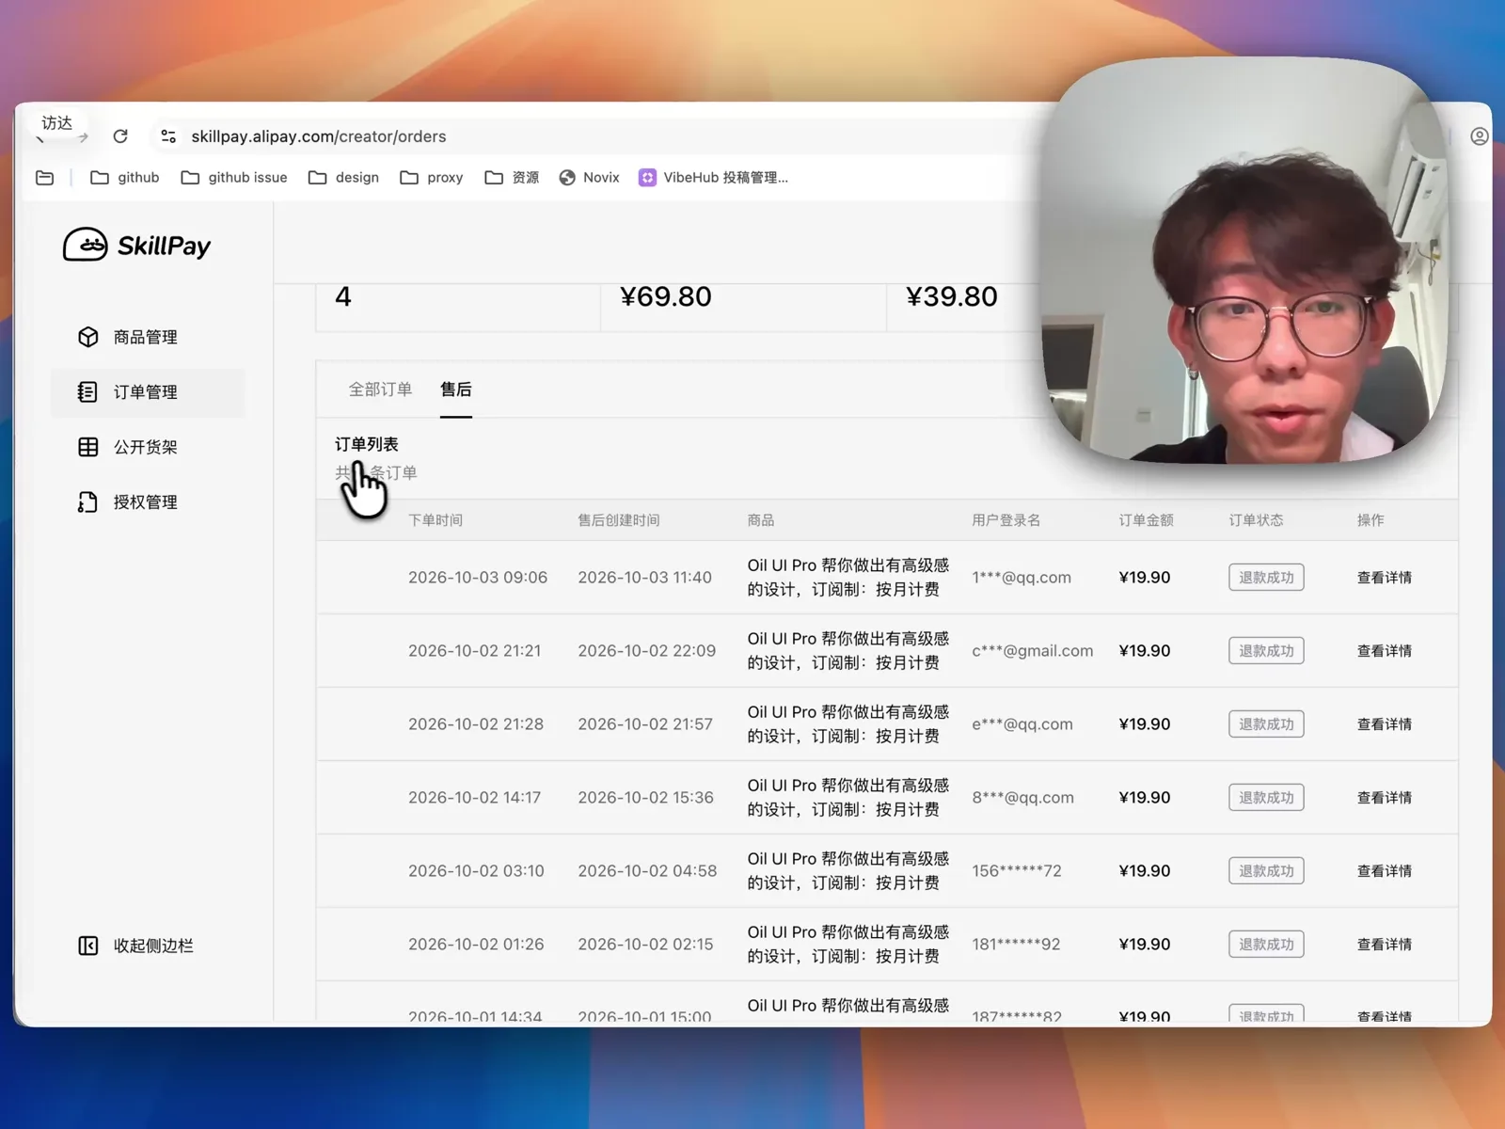The image size is (1505, 1129).
Task: Click the ¥39.80 summary value
Action: [952, 296]
